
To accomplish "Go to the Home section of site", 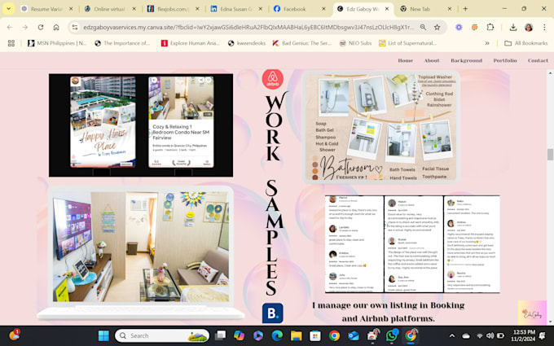I will click(x=405, y=60).
